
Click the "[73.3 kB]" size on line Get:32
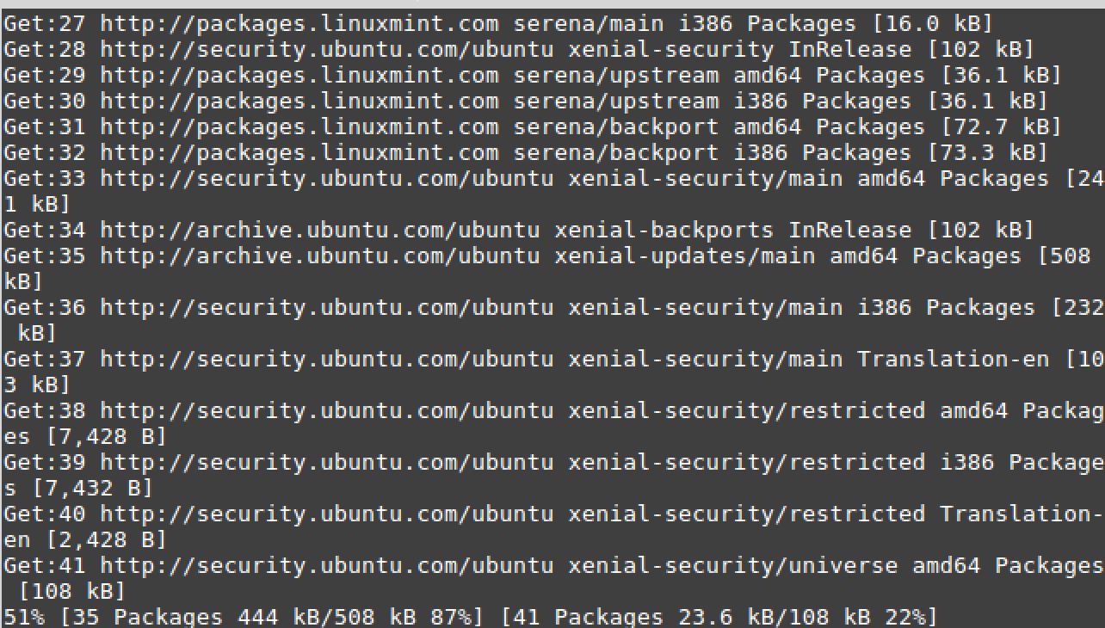click(987, 153)
